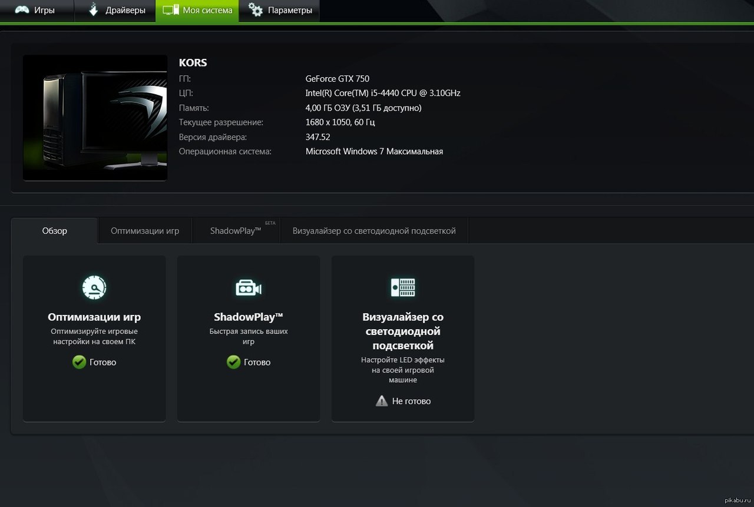Image resolution: width=754 pixels, height=507 pixels.
Task: Click the LED visualizer PC tower icon
Action: point(403,287)
